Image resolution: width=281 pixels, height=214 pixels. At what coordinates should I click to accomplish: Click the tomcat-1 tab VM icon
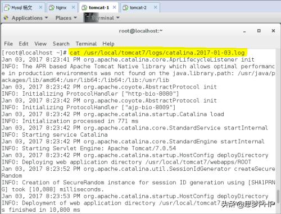click(x=84, y=8)
